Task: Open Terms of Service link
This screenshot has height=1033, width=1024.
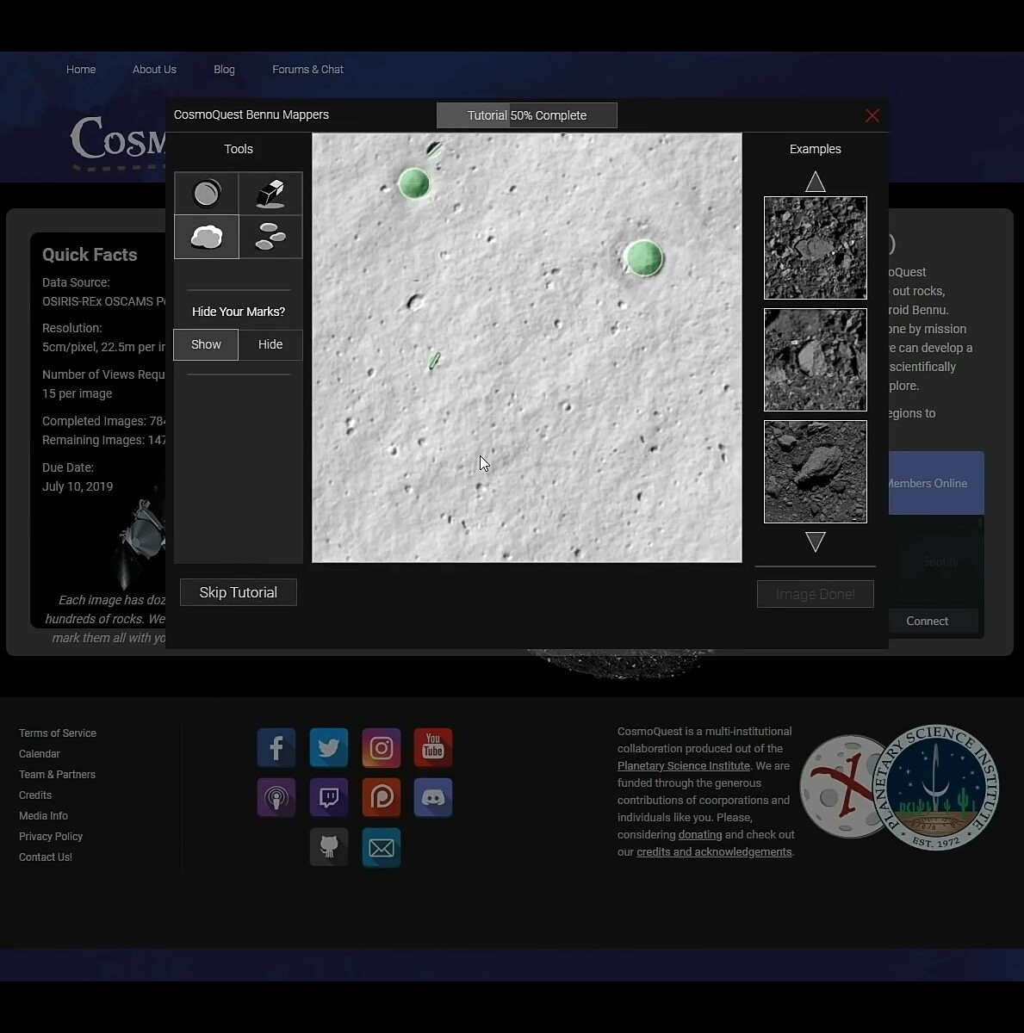Action: pos(58,733)
